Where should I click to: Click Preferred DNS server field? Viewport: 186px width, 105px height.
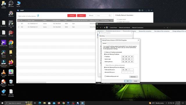click(x=128, y=70)
